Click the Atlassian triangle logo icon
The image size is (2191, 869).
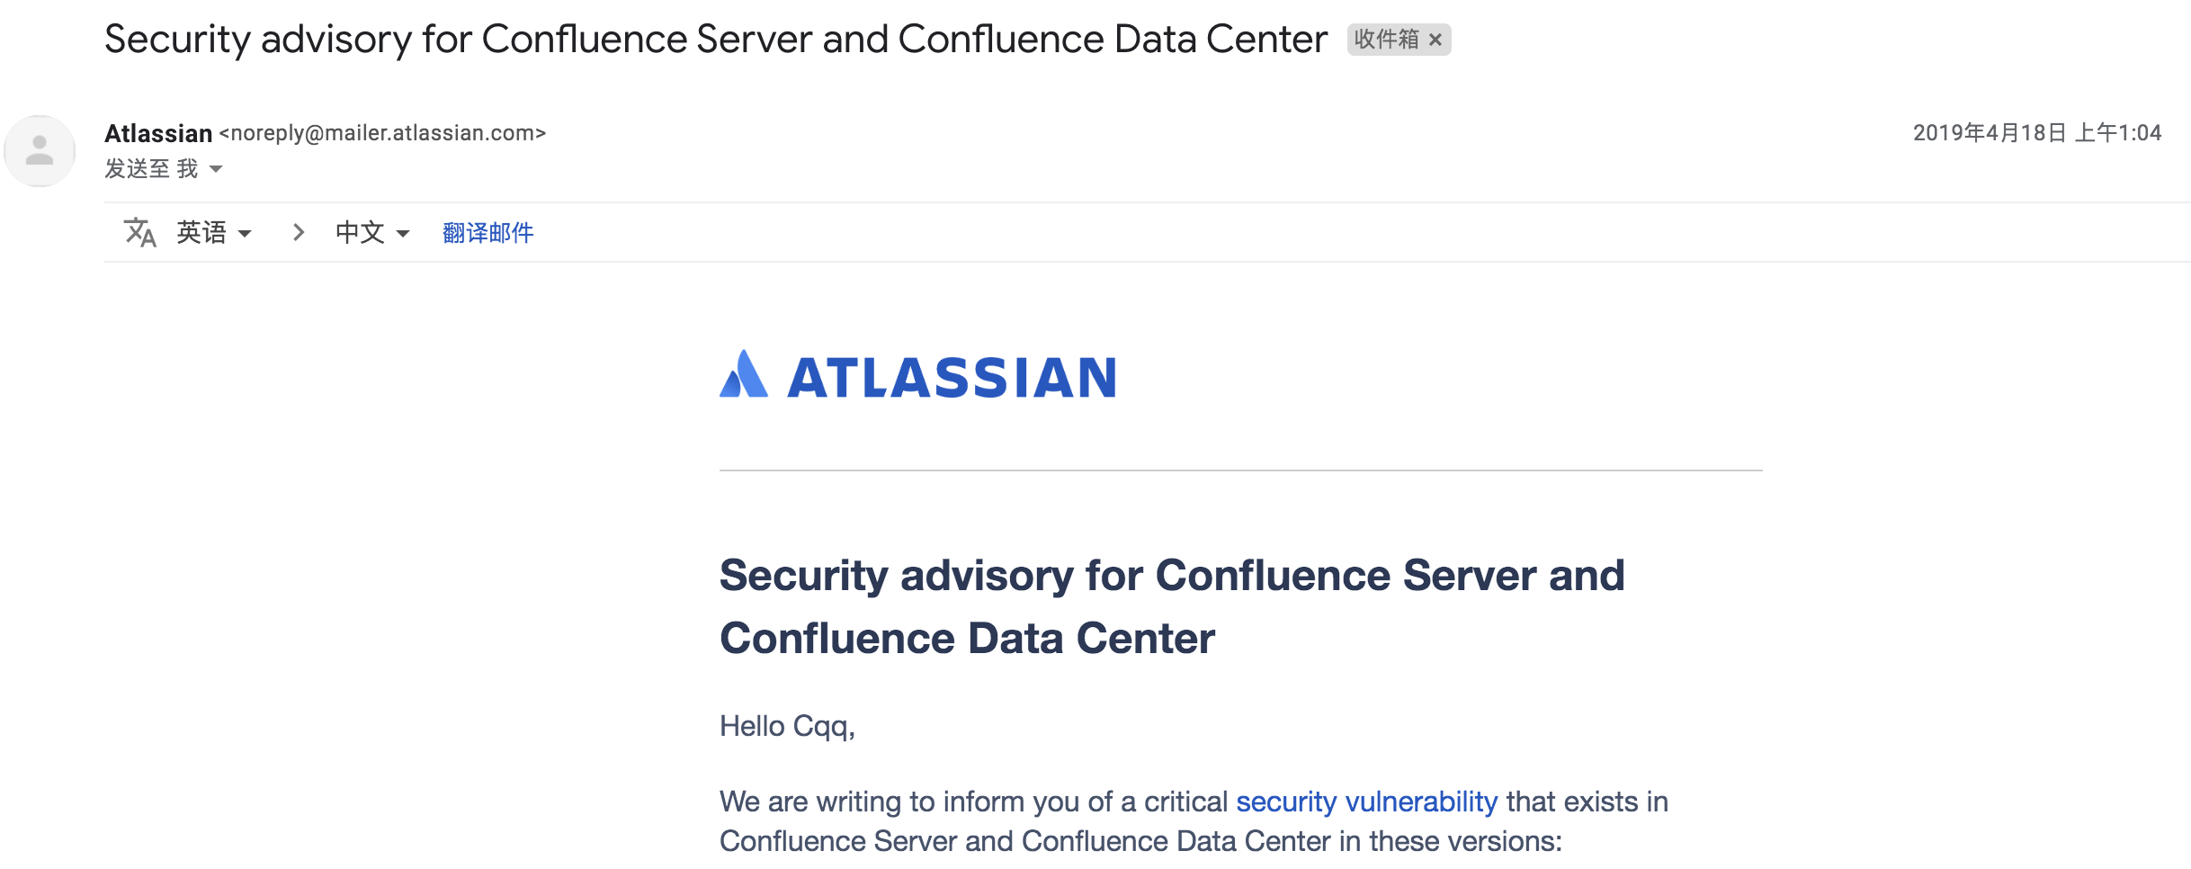(744, 374)
